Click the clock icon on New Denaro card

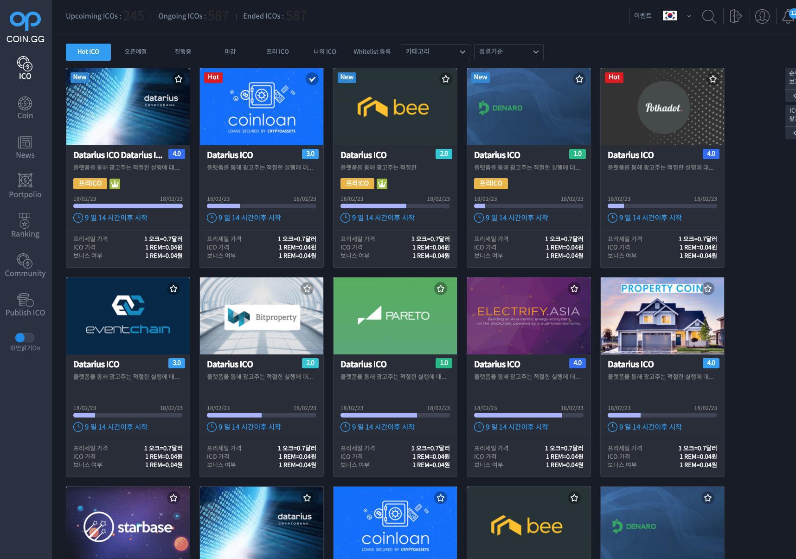click(479, 218)
